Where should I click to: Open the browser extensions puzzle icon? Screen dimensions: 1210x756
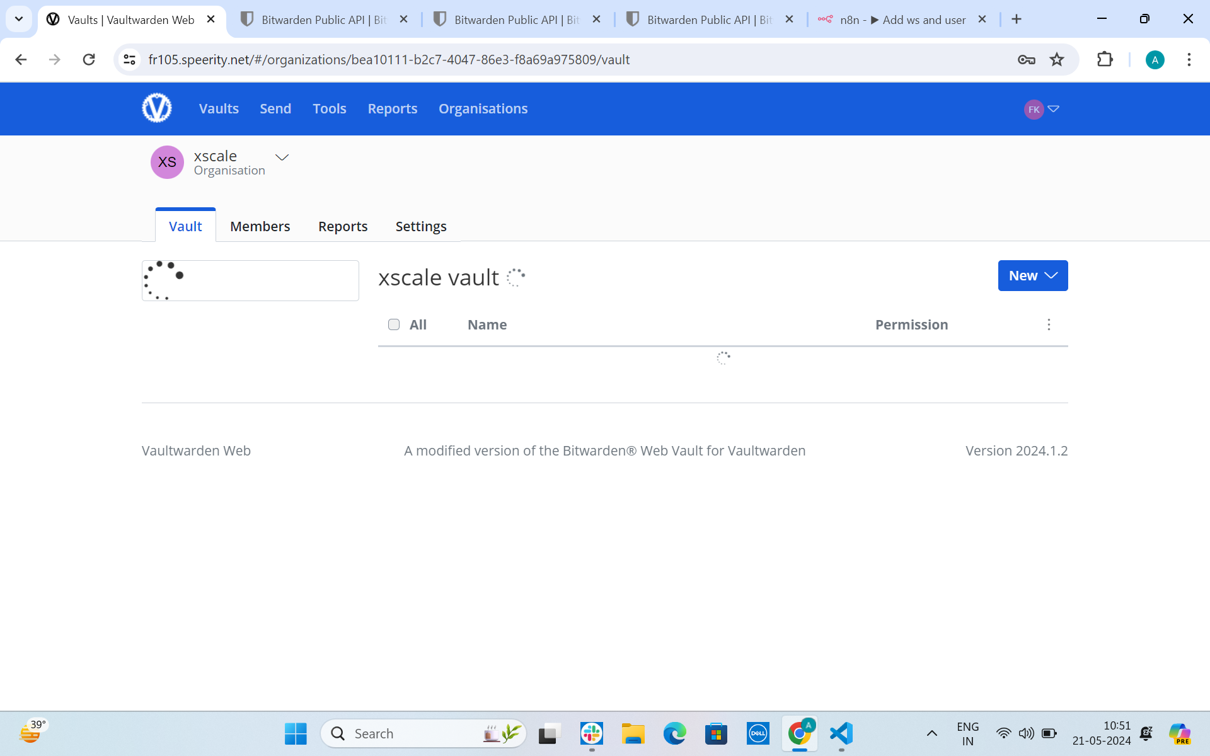click(x=1105, y=59)
